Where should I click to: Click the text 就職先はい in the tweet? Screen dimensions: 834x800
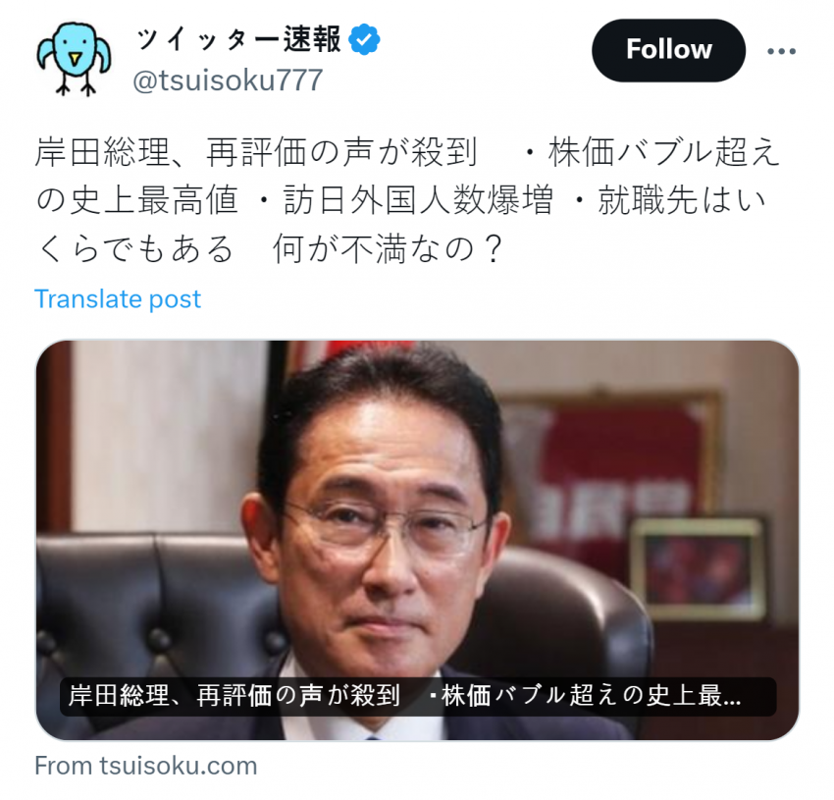pos(682,200)
